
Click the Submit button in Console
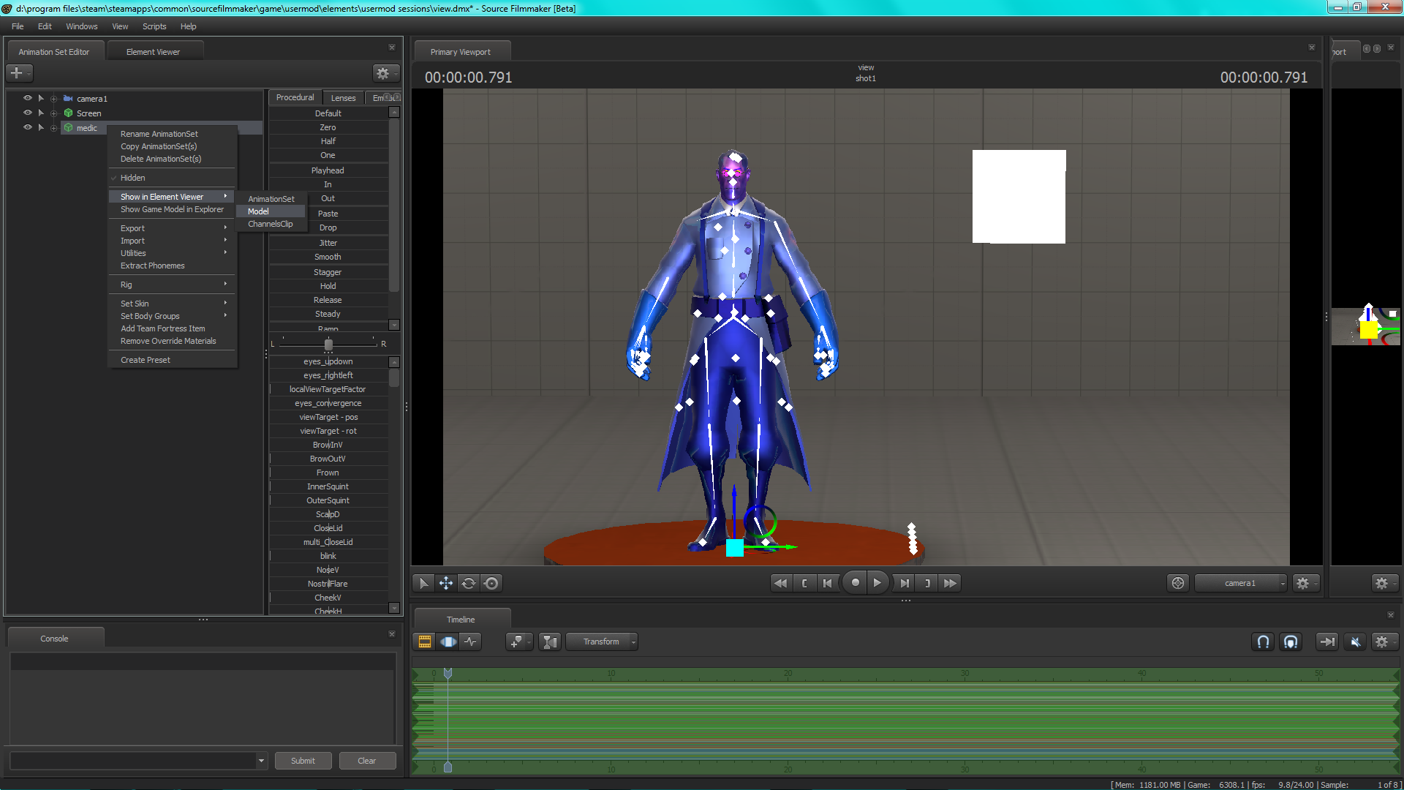click(303, 761)
